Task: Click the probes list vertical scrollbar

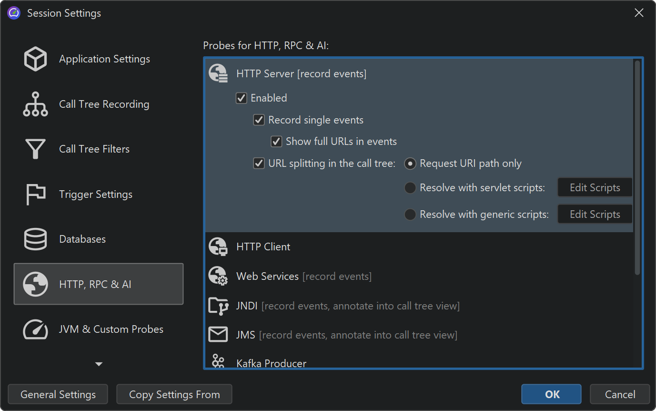Action: [x=637, y=167]
